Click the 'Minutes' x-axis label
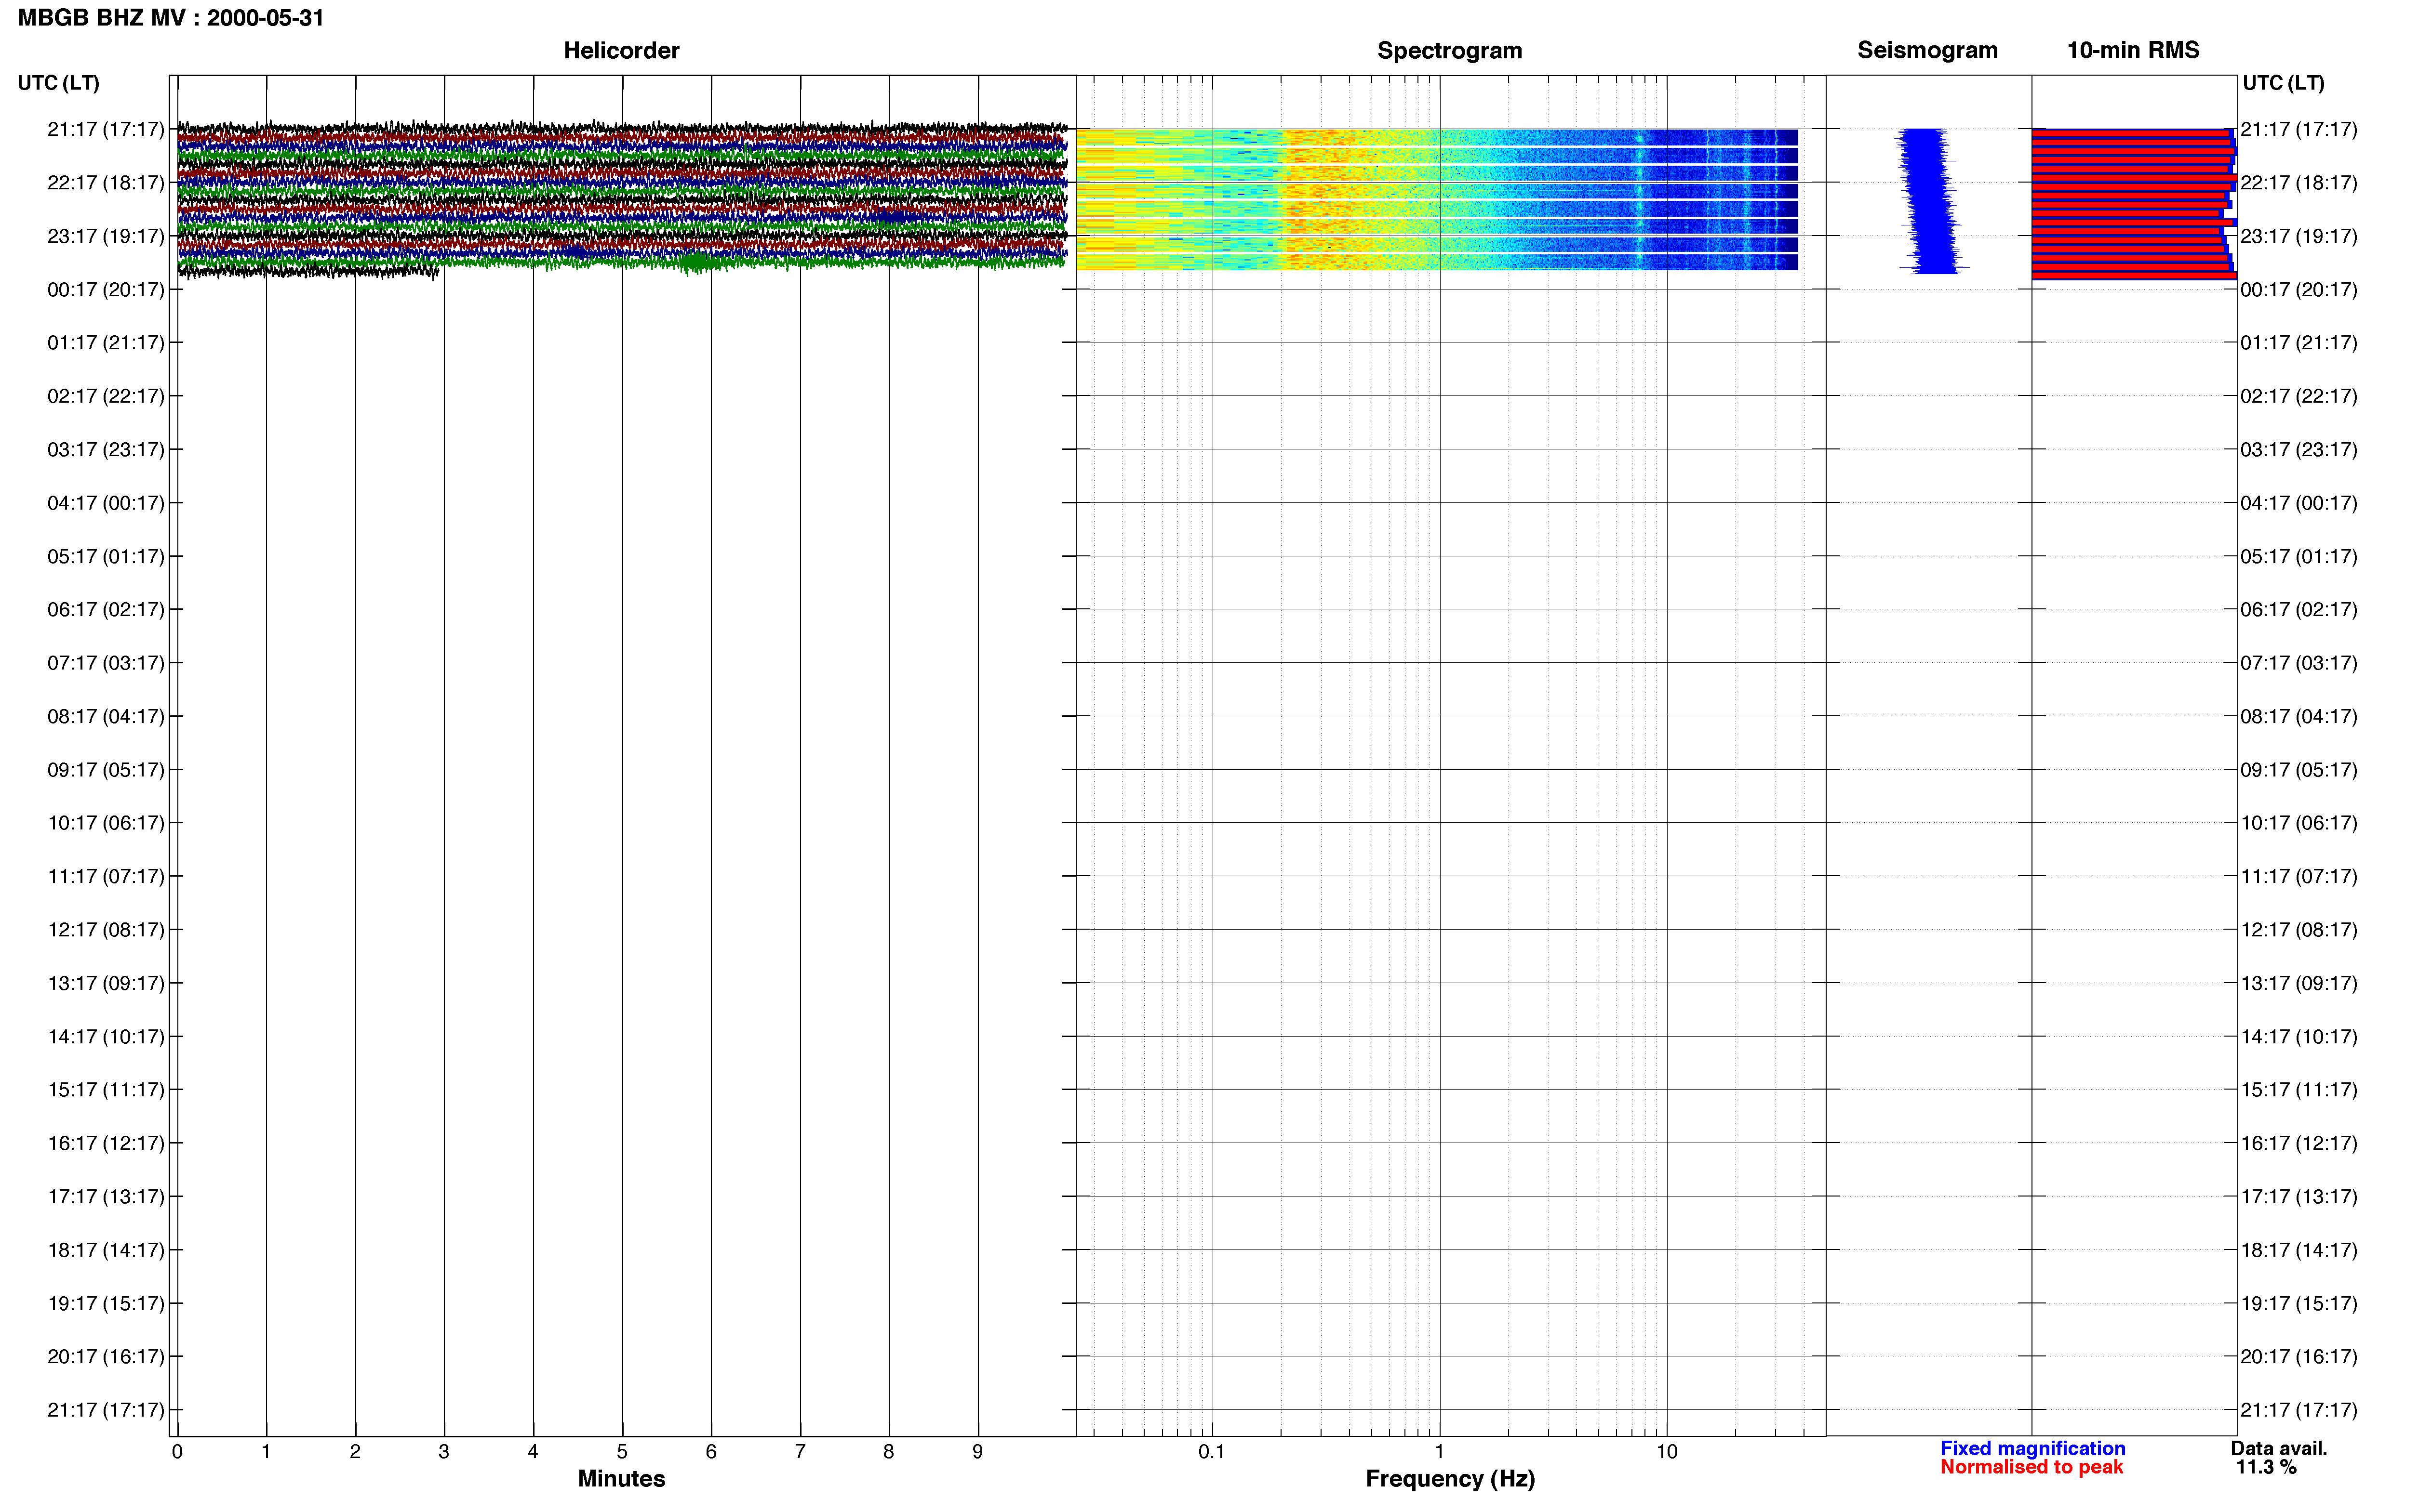2419x1512 pixels. 621,1479
